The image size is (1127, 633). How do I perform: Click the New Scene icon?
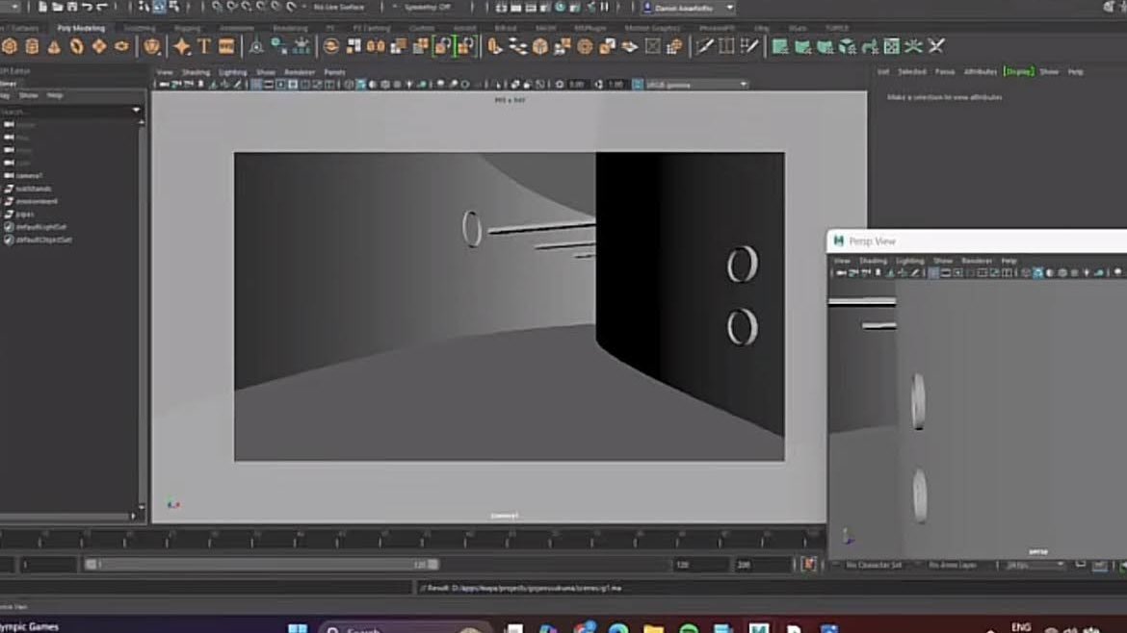pyautogui.click(x=42, y=7)
